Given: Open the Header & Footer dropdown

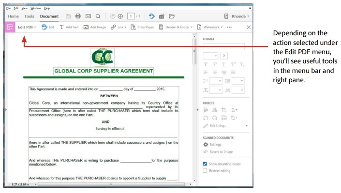Looking at the screenshot, I should coord(176,27).
